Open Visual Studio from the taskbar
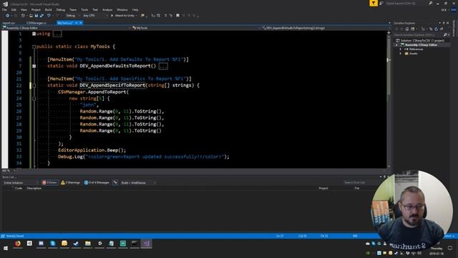Screen dimensions: 458x258 pyautogui.click(x=146, y=244)
